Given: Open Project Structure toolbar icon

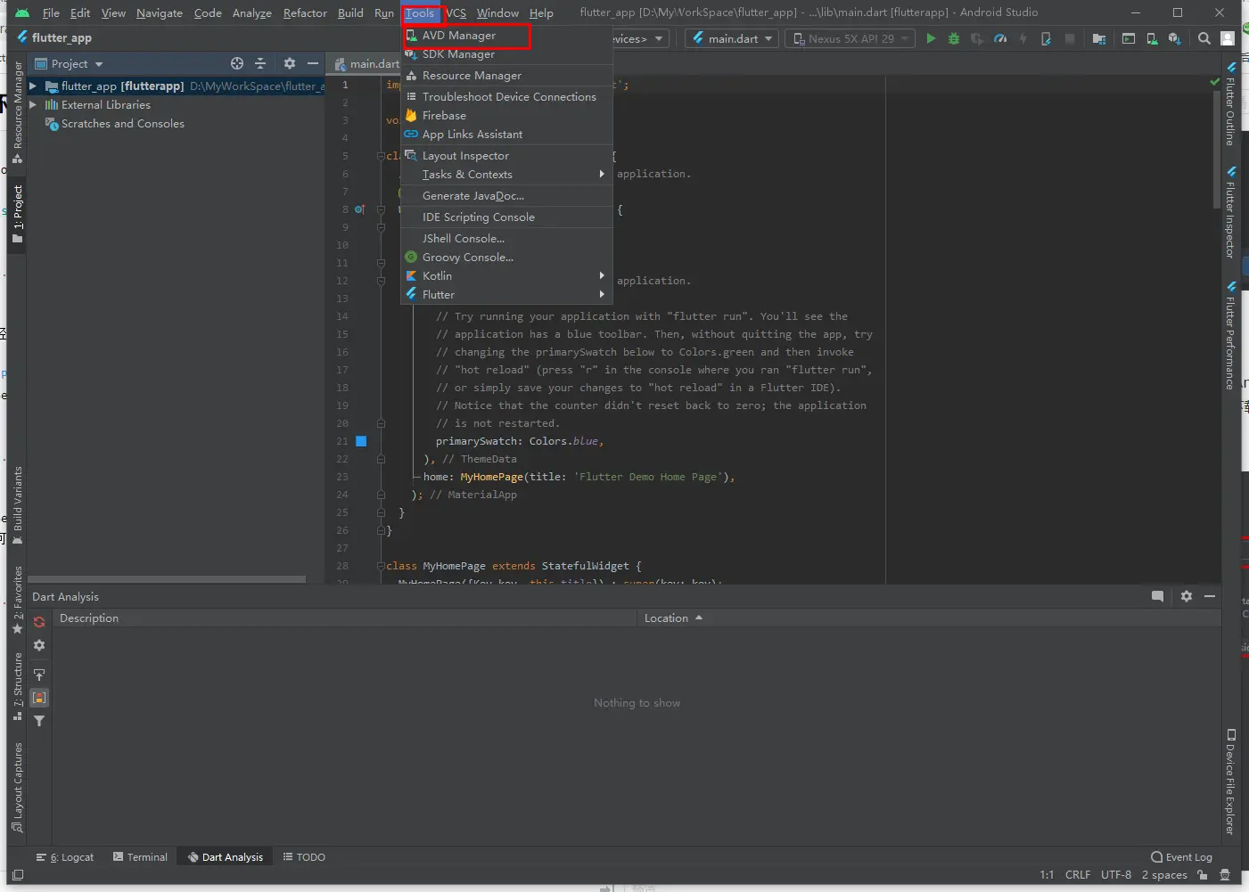Looking at the screenshot, I should (1098, 38).
